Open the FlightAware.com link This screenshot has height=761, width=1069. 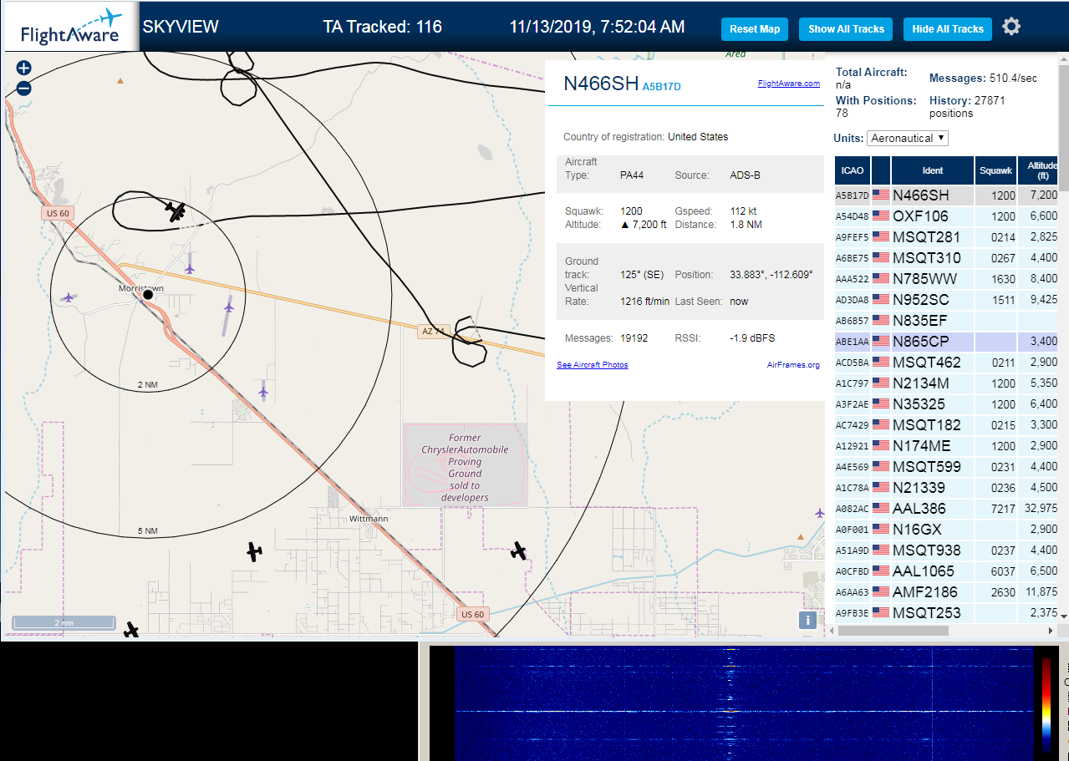789,84
